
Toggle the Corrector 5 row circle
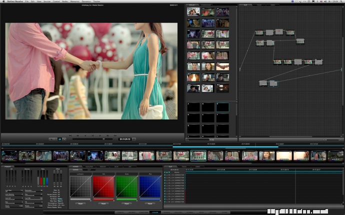165,186
